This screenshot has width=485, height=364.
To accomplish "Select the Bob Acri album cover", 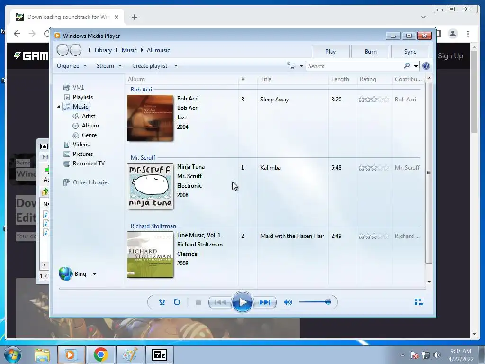I will coord(150,118).
